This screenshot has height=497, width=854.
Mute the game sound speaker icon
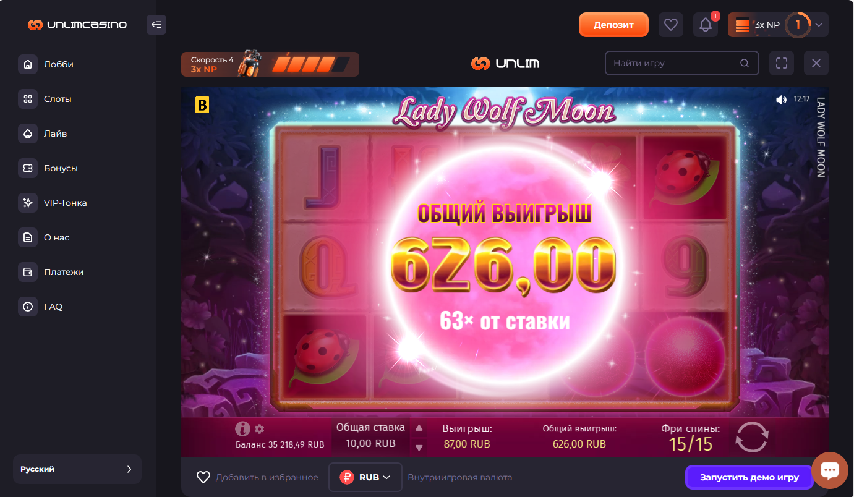[x=782, y=100]
